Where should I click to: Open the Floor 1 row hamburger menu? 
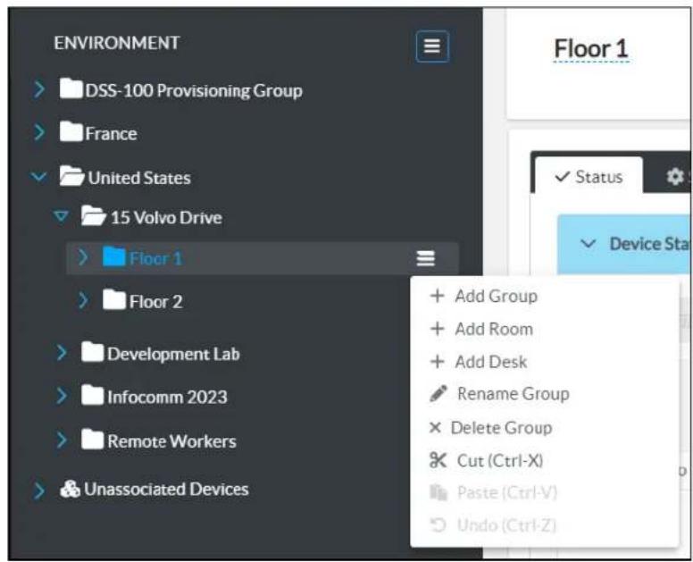point(426,258)
